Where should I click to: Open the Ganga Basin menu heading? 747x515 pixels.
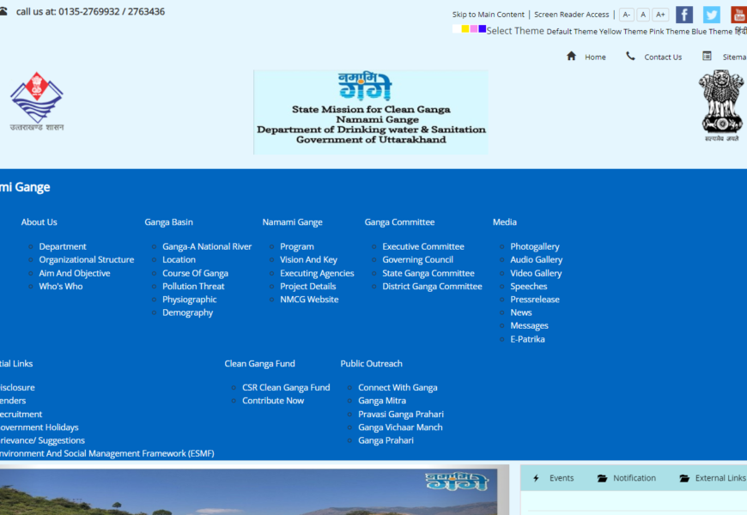(x=168, y=222)
